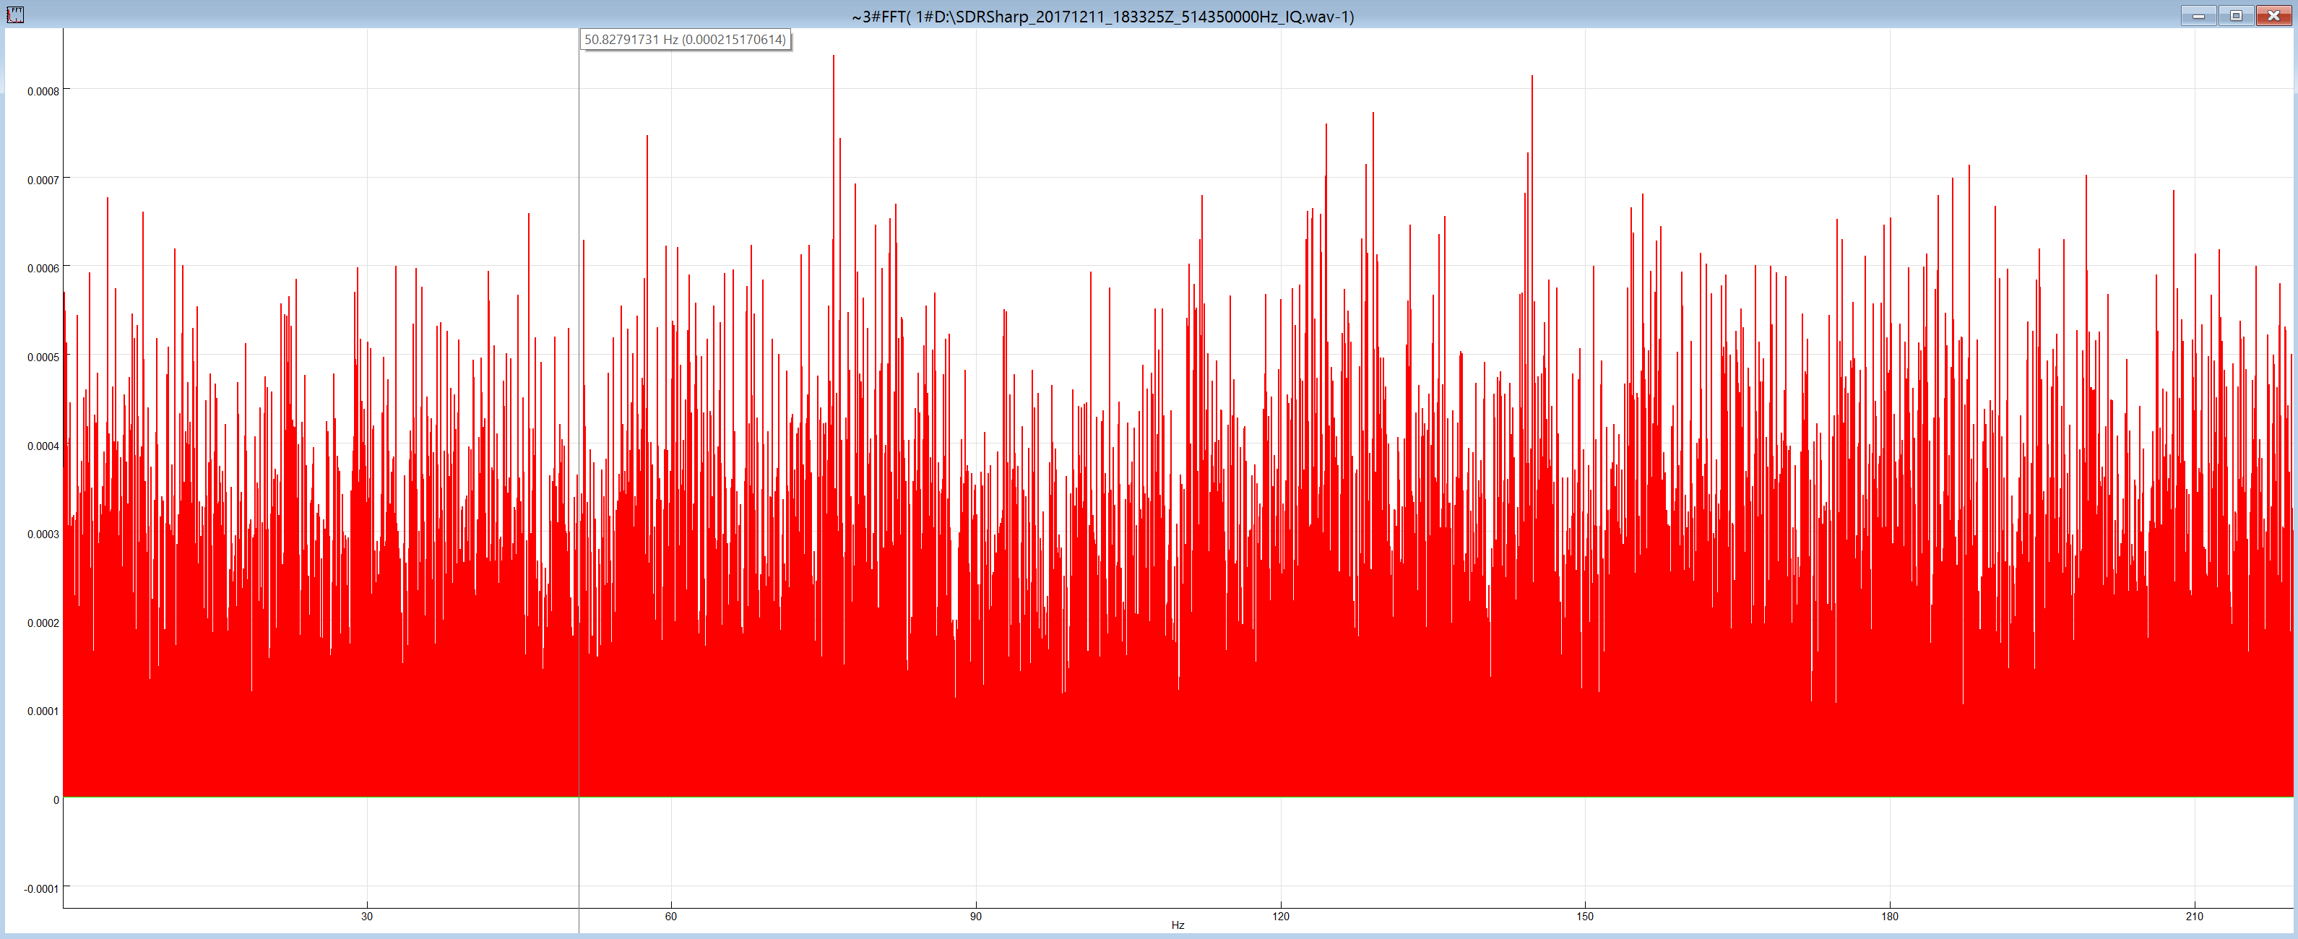Click the 0.0003 y-axis label
Image resolution: width=2298 pixels, height=939 pixels.
(43, 535)
